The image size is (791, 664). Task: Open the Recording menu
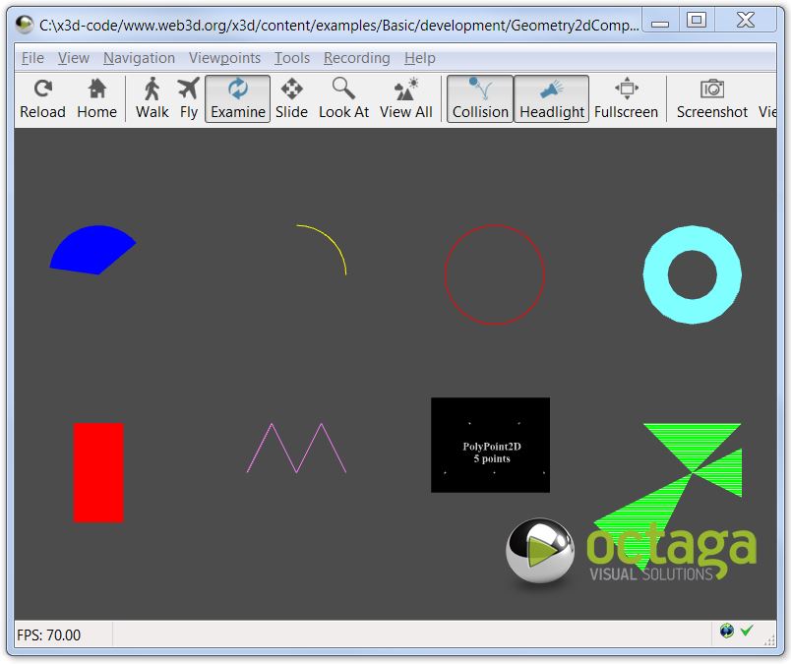click(x=356, y=58)
